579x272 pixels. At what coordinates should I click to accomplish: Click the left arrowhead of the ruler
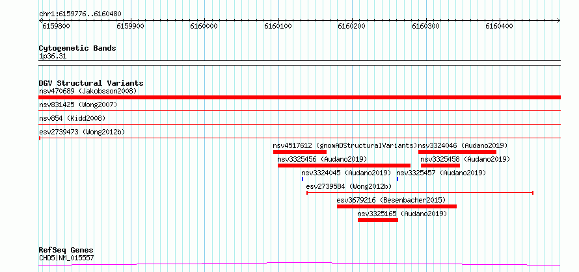(x=40, y=21)
